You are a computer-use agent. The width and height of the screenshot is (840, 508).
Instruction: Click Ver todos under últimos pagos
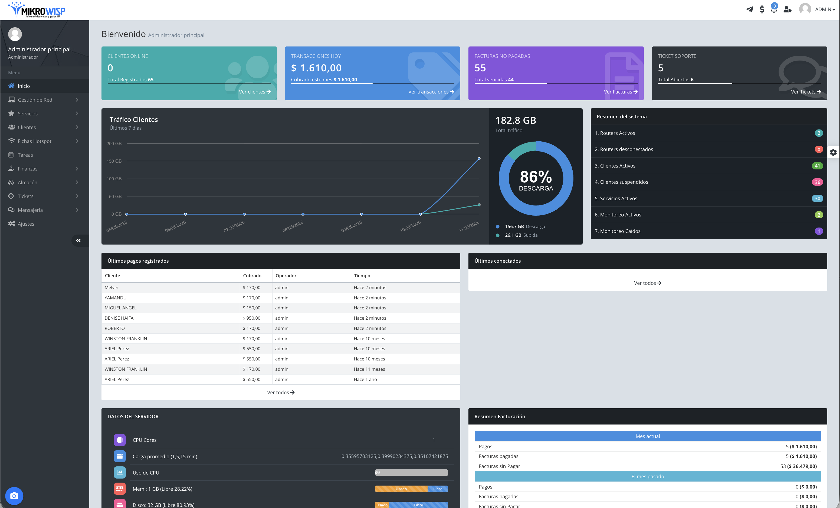coord(281,392)
